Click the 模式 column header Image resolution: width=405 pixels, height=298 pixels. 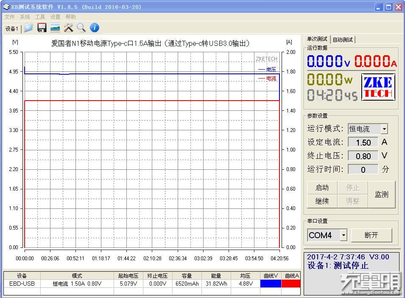pyautogui.click(x=77, y=276)
